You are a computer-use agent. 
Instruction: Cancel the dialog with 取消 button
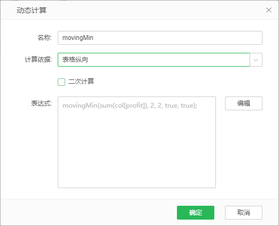pyautogui.click(x=244, y=213)
